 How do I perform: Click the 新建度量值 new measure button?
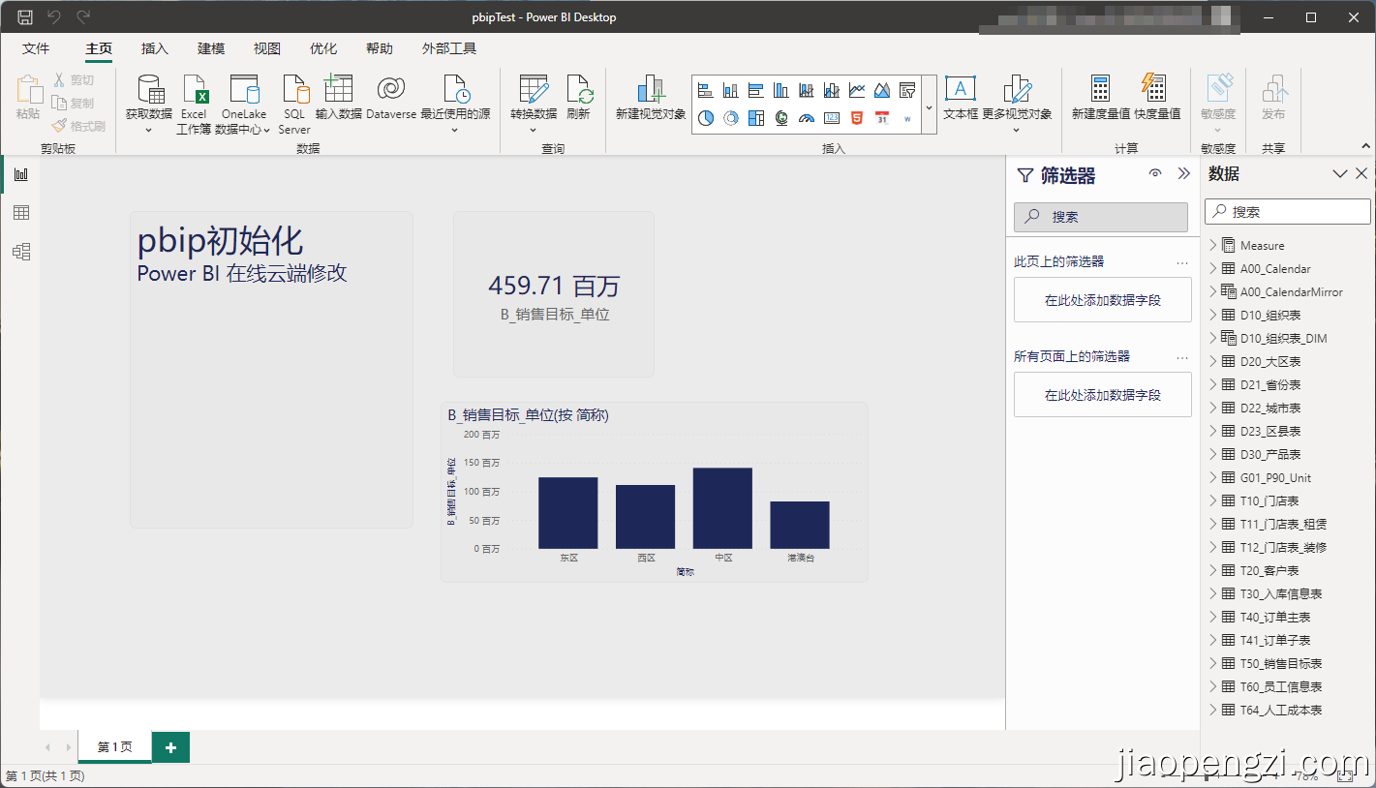coord(1101,97)
